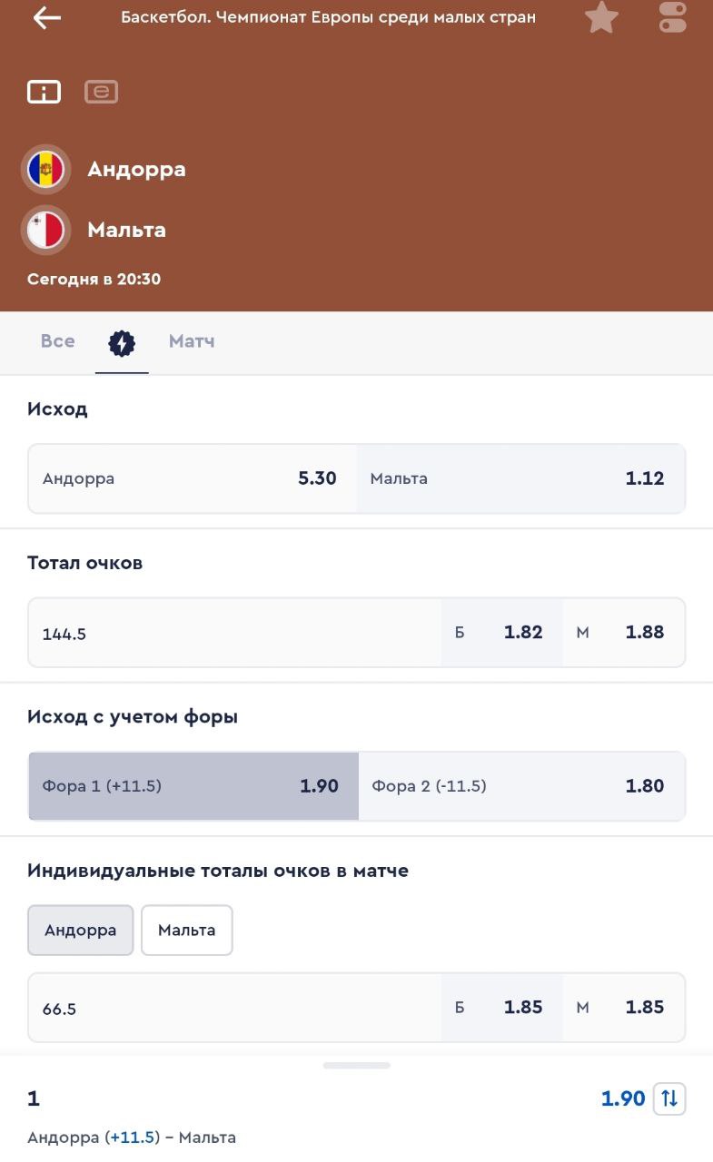Screen dimensions: 713x1162
Task: Expand bet slip using up-down arrows icon
Action: click(669, 1098)
